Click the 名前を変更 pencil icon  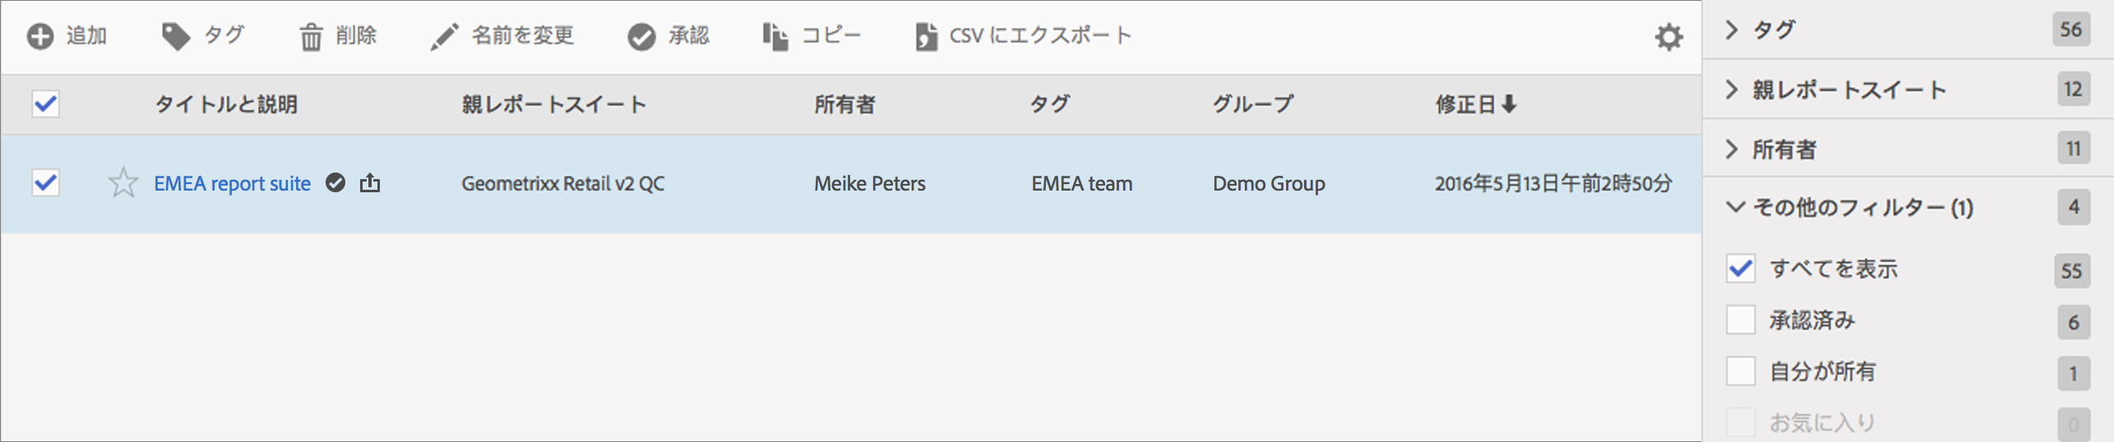click(x=444, y=37)
